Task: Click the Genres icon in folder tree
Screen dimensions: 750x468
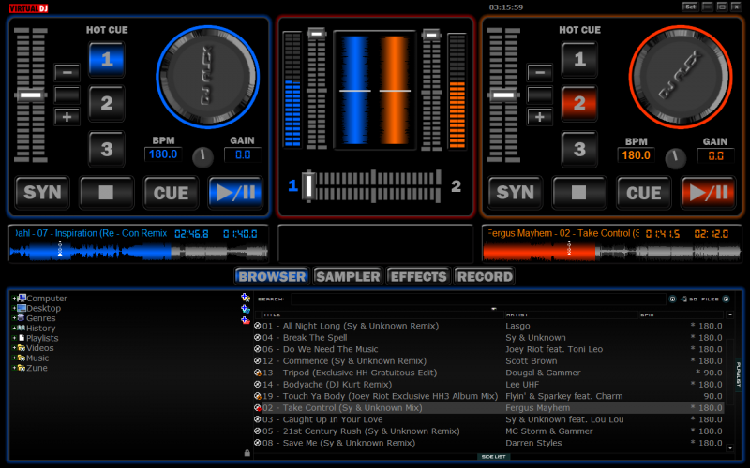Action: [x=21, y=318]
